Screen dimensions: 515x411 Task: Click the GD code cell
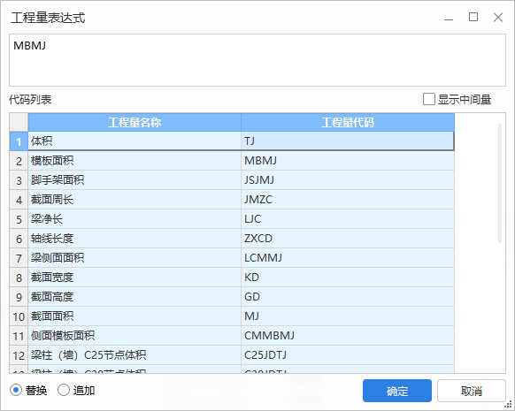[x=348, y=297]
